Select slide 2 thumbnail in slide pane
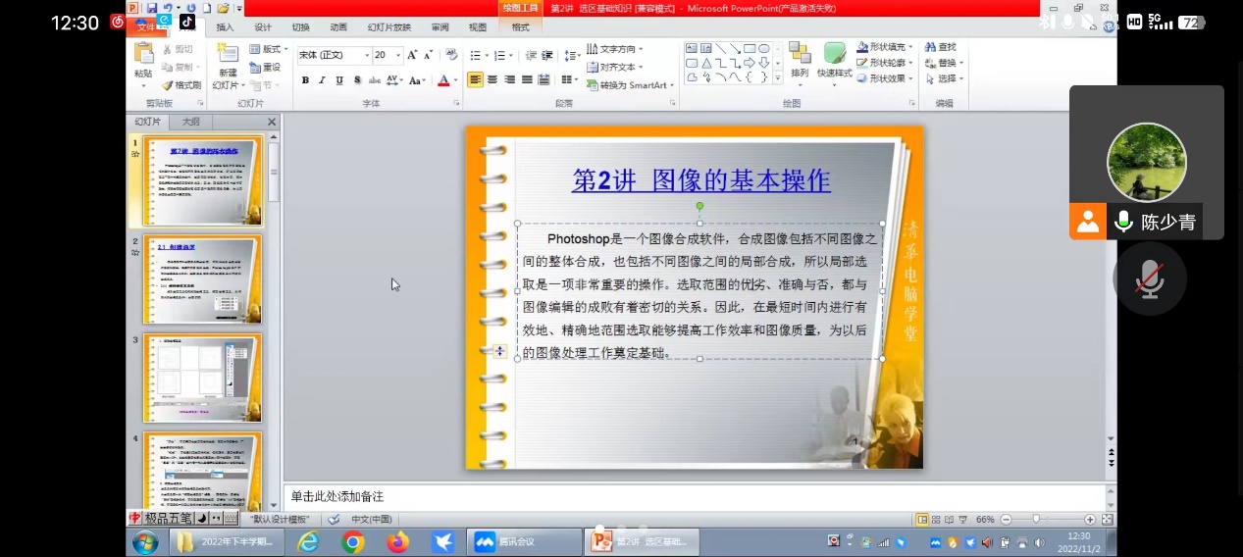Viewport: 1243px width, 557px height. click(x=202, y=278)
